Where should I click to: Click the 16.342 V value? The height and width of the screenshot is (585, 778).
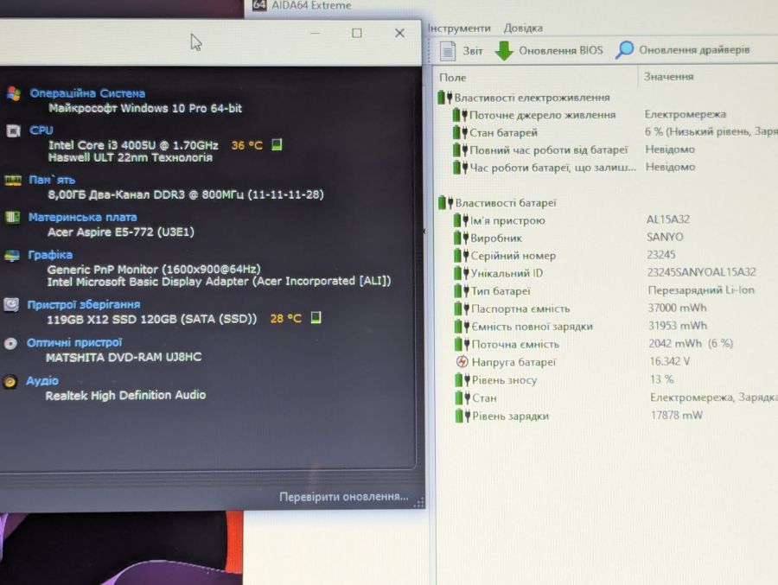click(670, 361)
